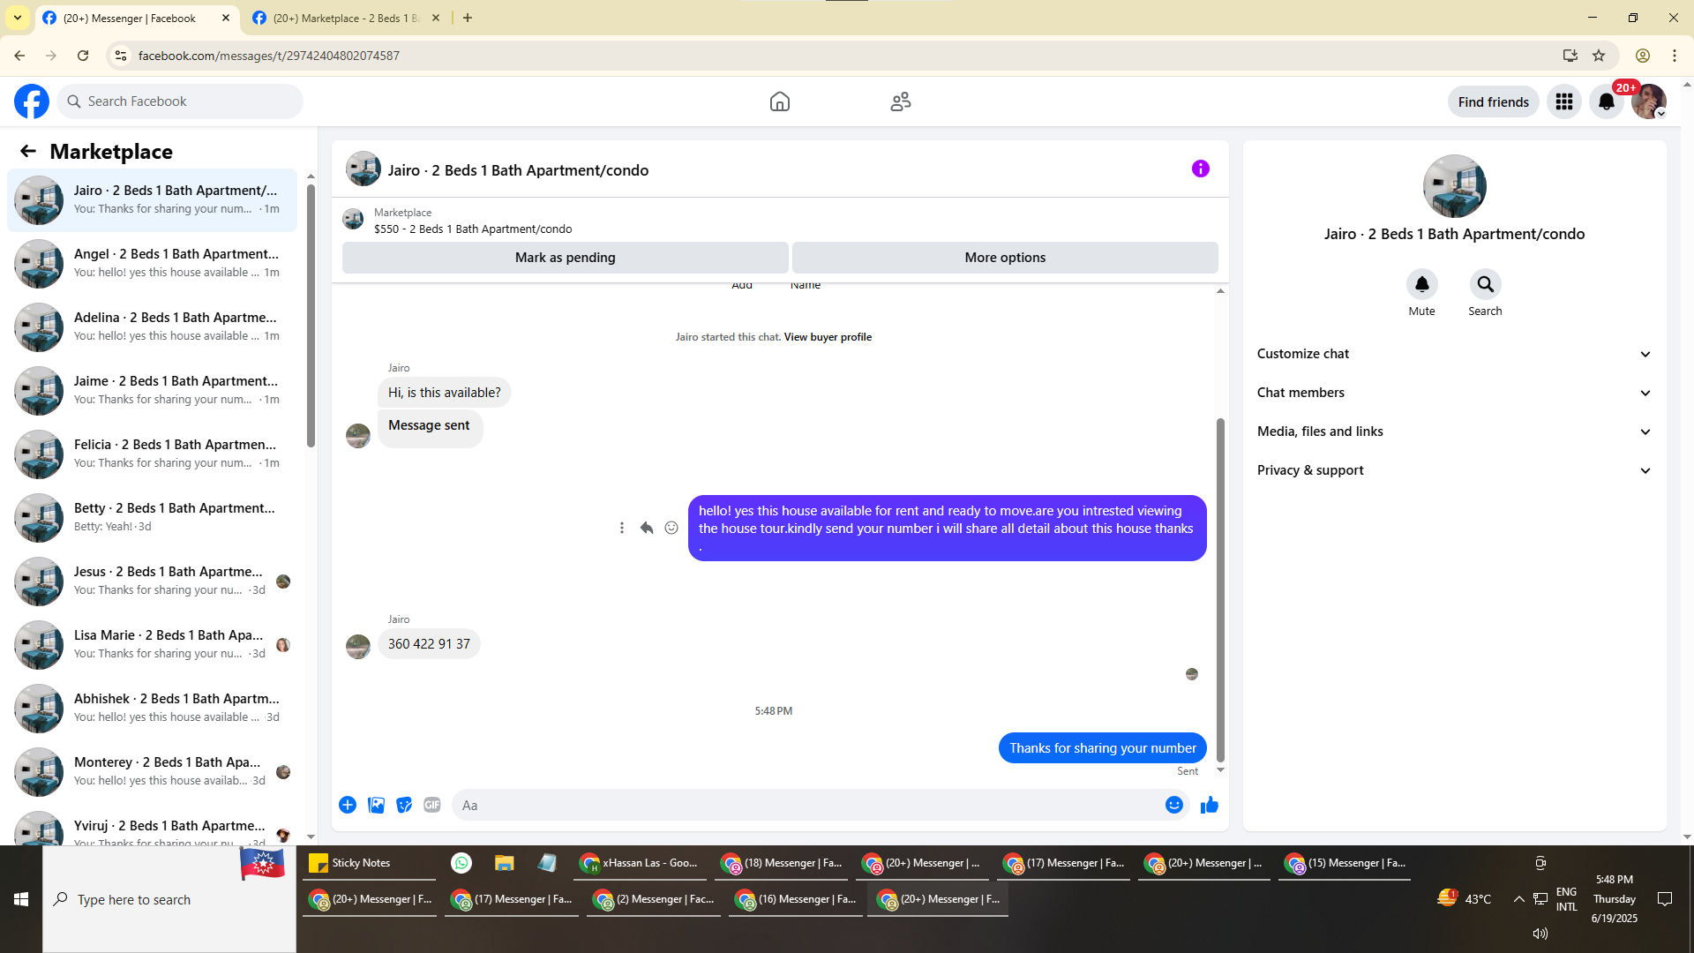1694x953 pixels.
Task: Open more options for the purple message
Action: coord(622,528)
